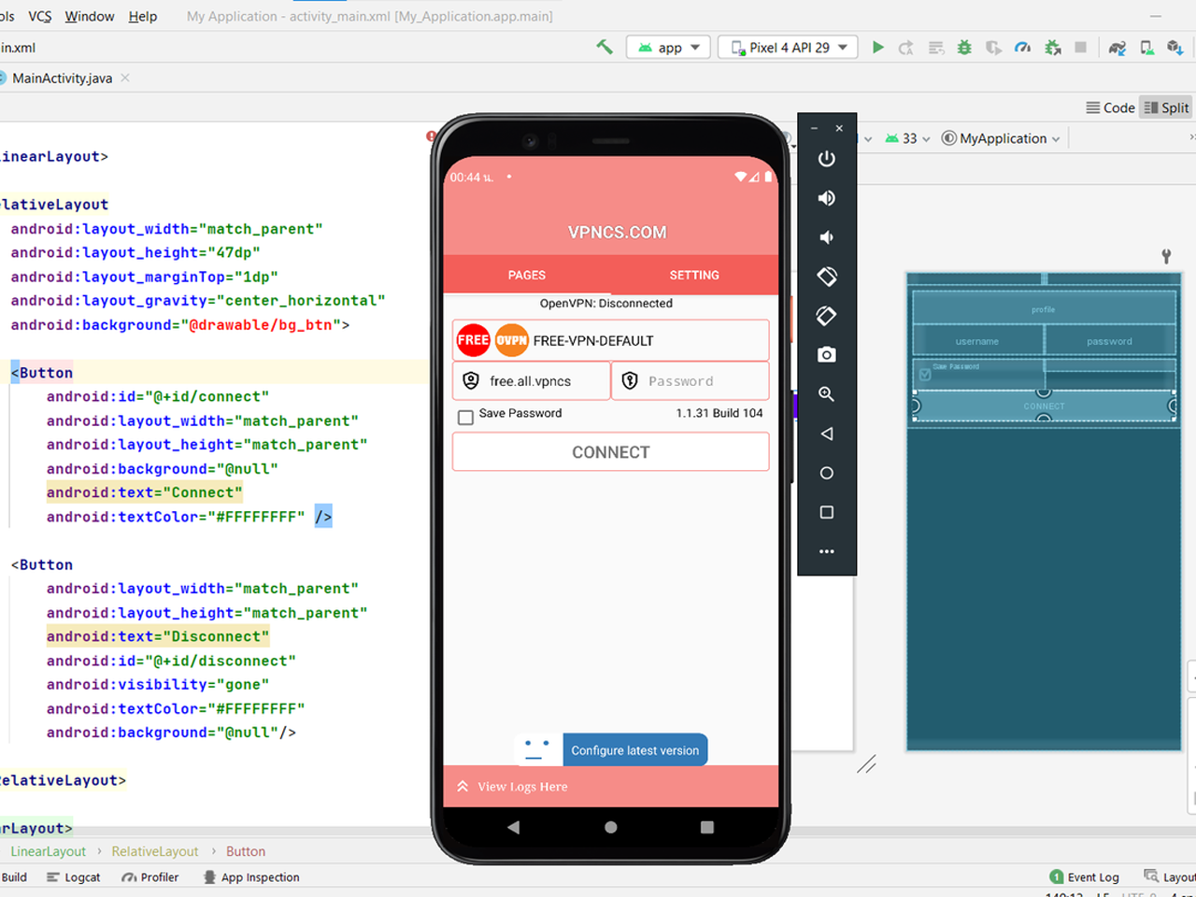
Task: Tap the CONNECT button in the emulator
Action: click(x=611, y=452)
